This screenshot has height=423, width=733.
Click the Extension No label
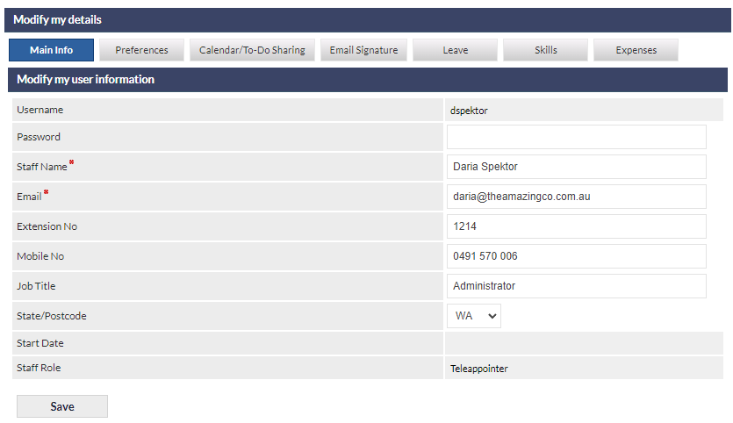[47, 226]
